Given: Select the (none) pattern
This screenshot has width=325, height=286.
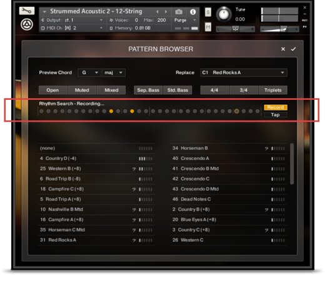Looking at the screenshot, I should [96, 148].
